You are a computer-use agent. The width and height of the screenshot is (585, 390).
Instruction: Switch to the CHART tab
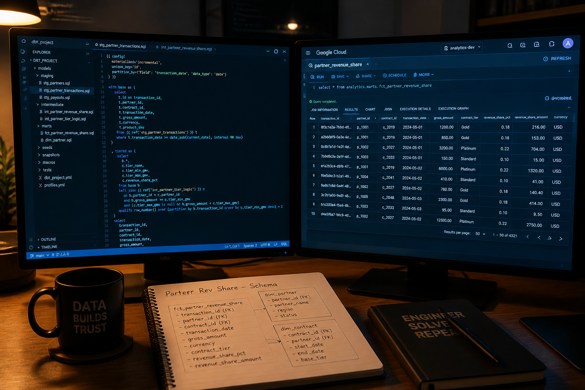pyautogui.click(x=370, y=109)
